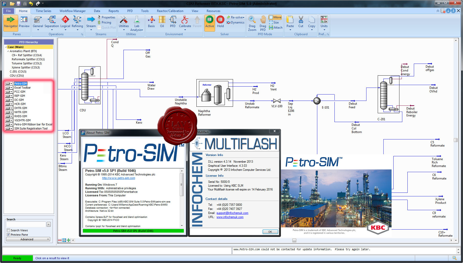Click the PFD vertical scrollbar thumb

coord(456,140)
